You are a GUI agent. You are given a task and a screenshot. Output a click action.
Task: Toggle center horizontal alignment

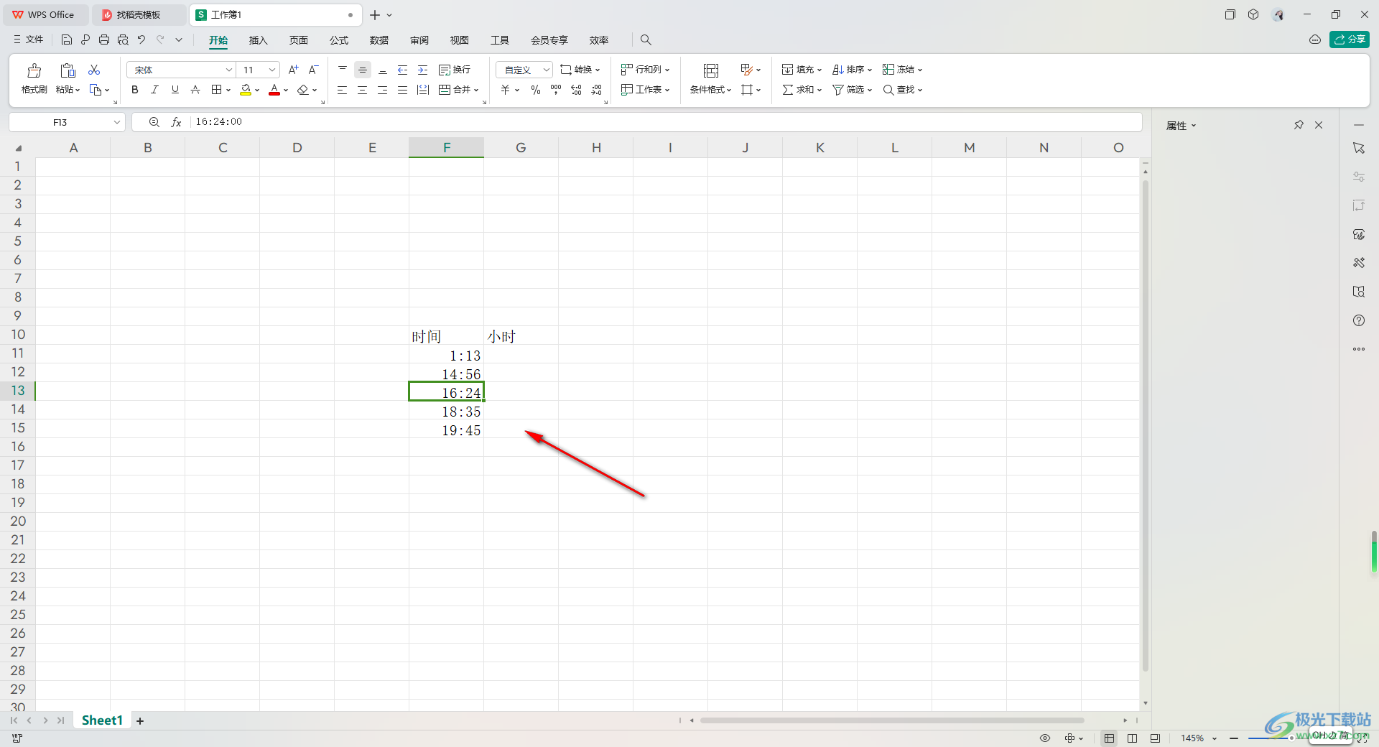point(363,90)
